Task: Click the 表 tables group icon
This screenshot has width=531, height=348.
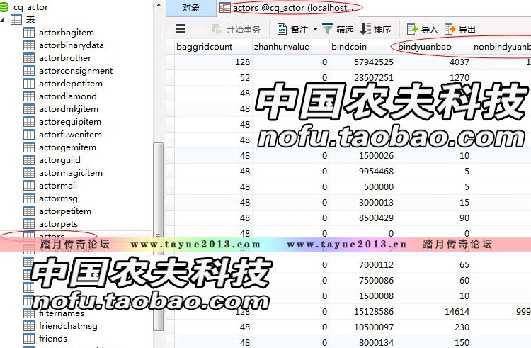Action: click(x=16, y=20)
